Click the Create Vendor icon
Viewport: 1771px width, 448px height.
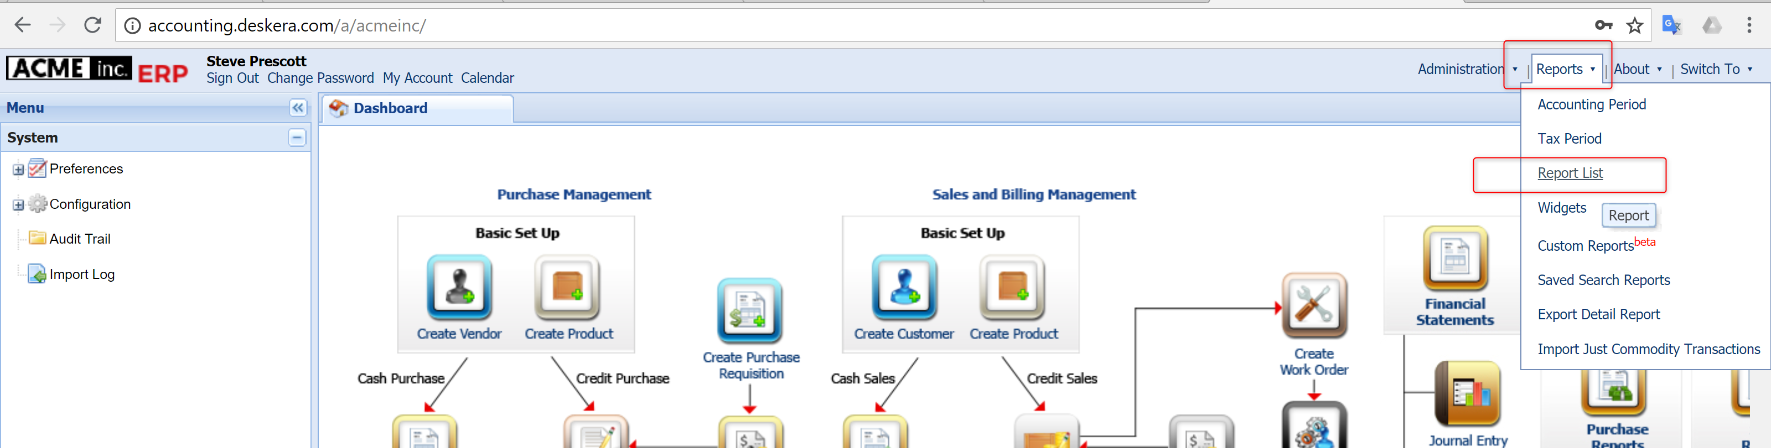[x=459, y=287]
